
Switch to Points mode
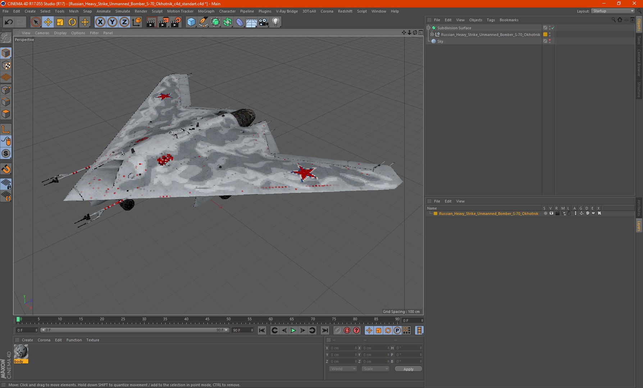[6, 90]
